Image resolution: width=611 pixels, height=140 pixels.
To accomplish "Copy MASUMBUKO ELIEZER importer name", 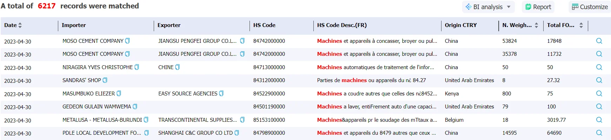I will coord(119,93).
